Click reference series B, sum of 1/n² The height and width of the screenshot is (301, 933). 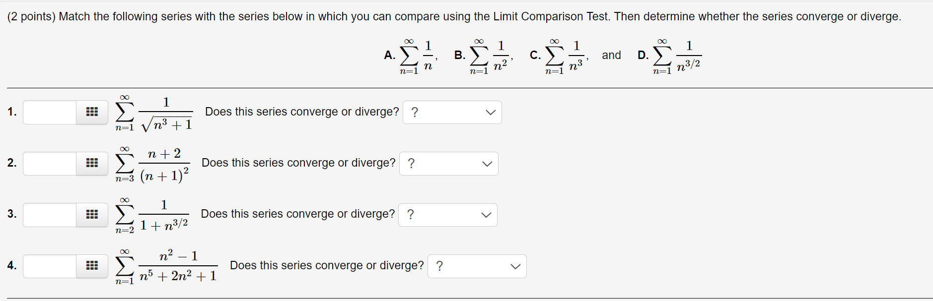click(489, 56)
